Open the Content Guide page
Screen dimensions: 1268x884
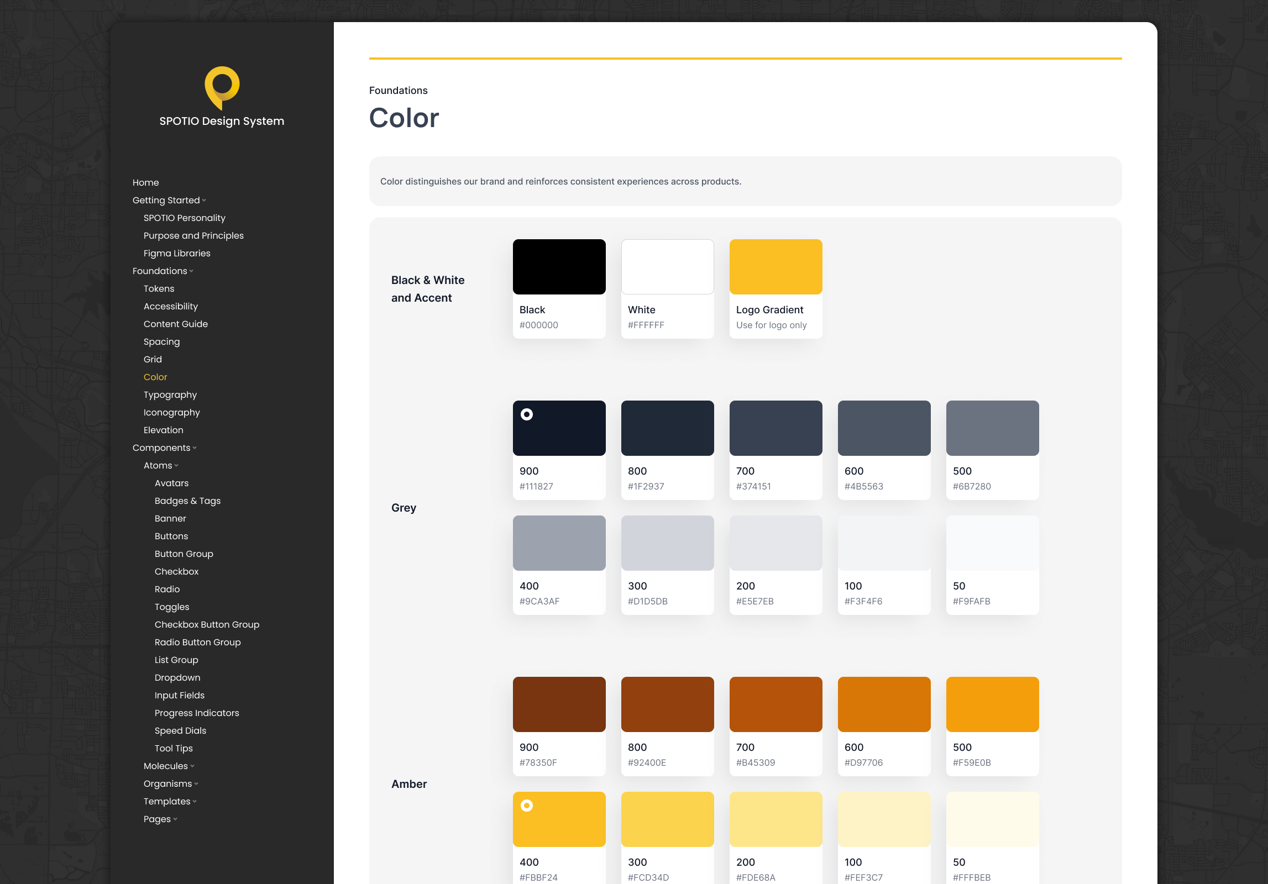coord(176,324)
